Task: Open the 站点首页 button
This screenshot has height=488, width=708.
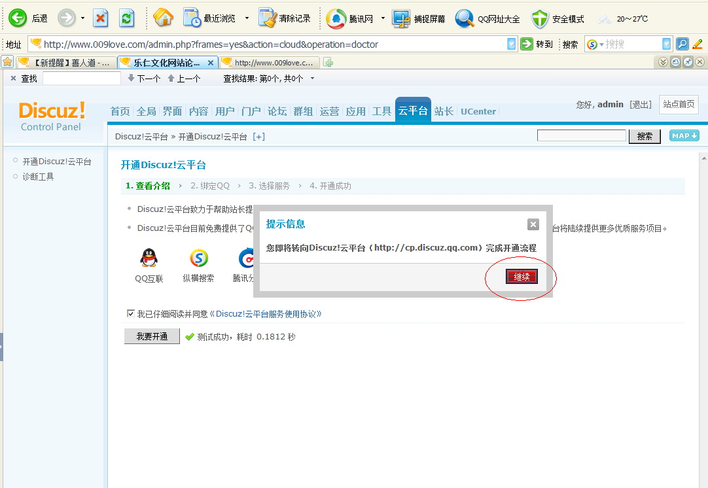Action: (679, 104)
